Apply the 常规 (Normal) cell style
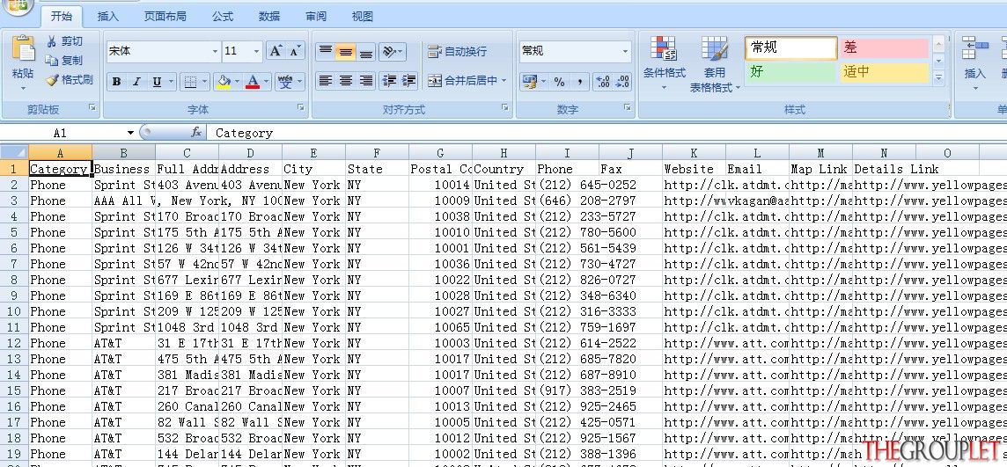The width and height of the screenshot is (1007, 467). (791, 47)
